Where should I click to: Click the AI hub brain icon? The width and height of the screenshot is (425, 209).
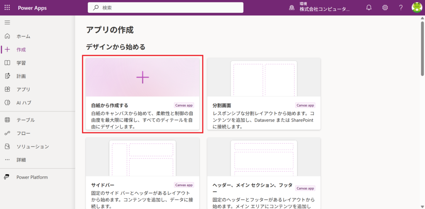point(7,102)
